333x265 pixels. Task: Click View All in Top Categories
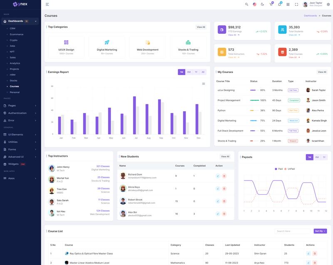point(201,27)
